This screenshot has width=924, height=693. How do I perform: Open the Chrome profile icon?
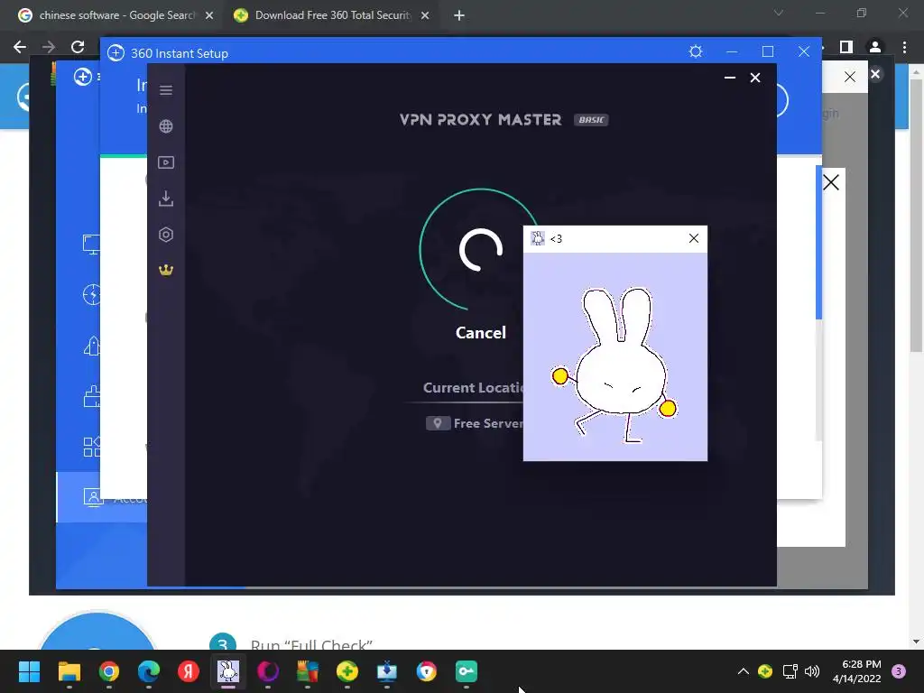pos(875,47)
